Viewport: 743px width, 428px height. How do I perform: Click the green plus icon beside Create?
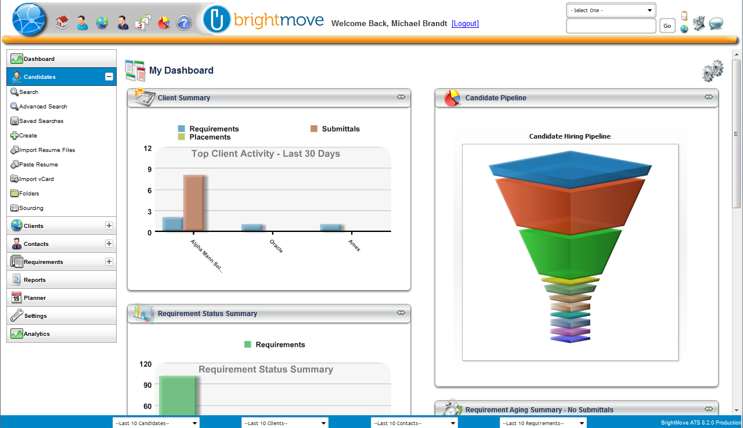click(x=15, y=135)
